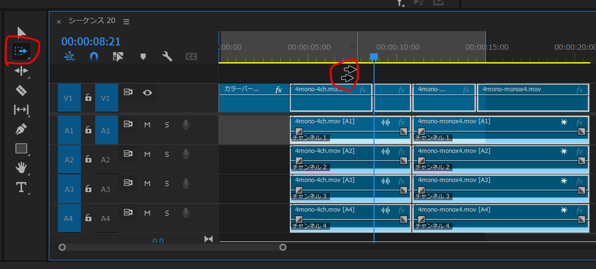Solo track A1
The width and height of the screenshot is (596, 269).
pos(167,125)
